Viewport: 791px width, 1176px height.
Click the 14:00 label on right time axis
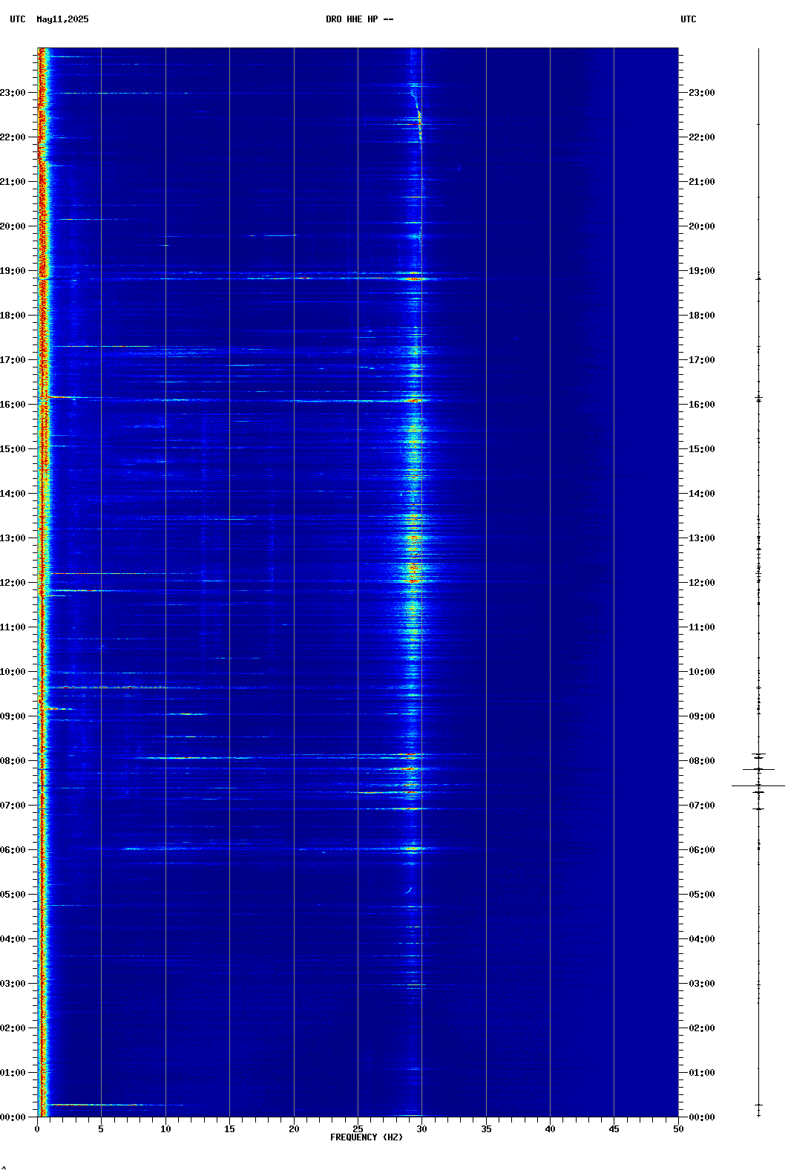coord(702,494)
